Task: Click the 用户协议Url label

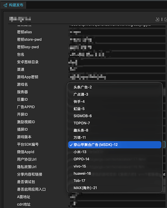Action: pos(27,159)
